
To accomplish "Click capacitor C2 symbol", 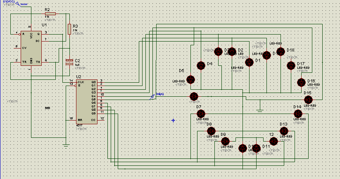I will 69,62.
